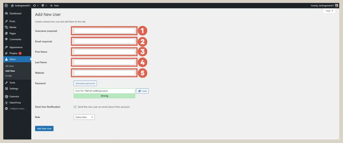Viewport: 343px width, 143px height.
Task: Click into the First Name field
Action: click(x=104, y=52)
